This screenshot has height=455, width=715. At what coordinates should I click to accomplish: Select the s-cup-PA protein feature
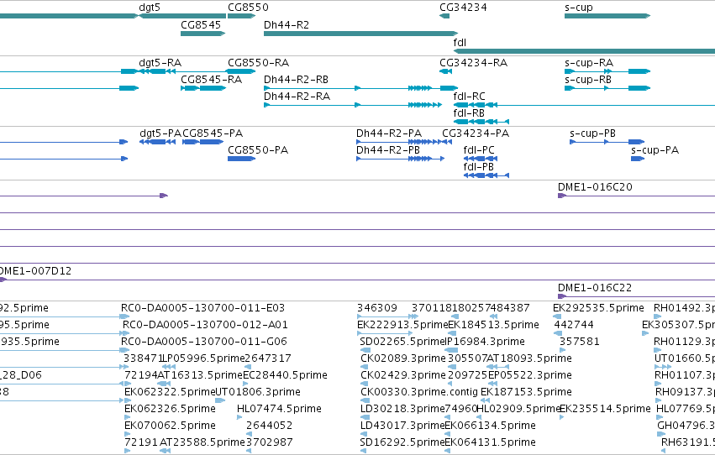(638, 159)
